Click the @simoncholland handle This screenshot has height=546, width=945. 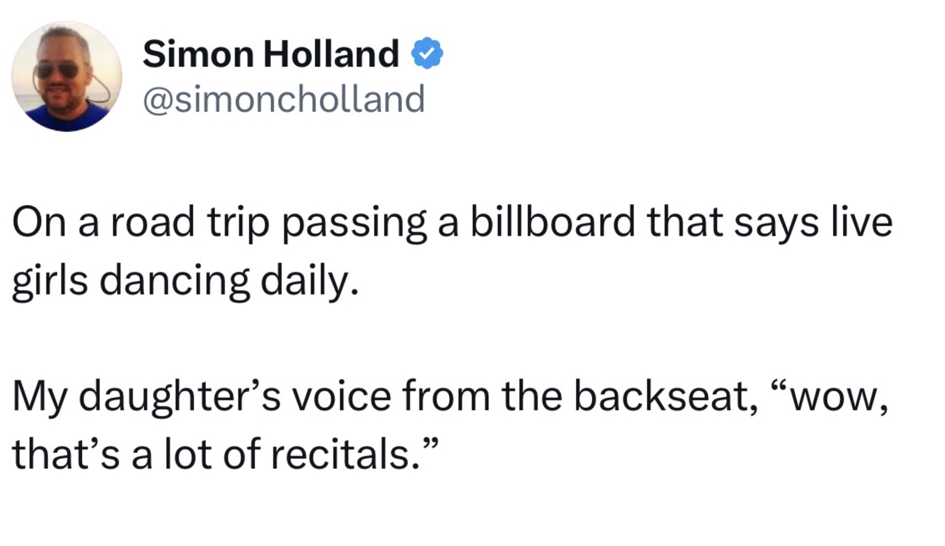(284, 99)
